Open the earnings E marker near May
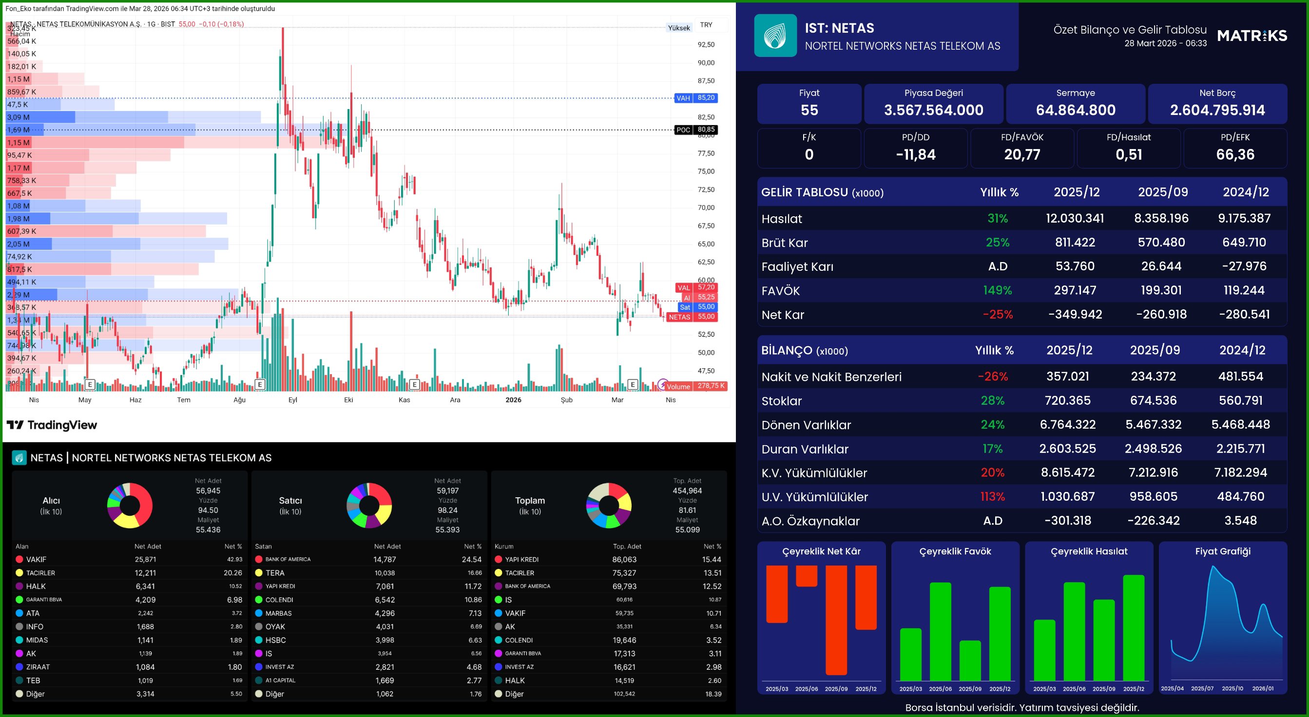This screenshot has height=717, width=1309. pos(90,384)
